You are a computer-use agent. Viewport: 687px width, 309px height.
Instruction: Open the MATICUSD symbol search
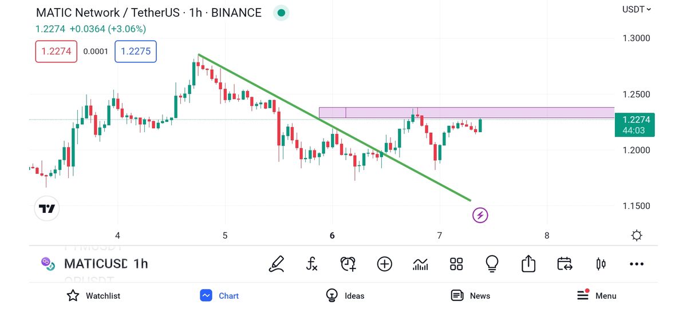click(94, 264)
